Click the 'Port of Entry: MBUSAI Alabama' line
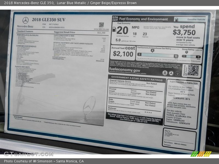Image resolution: width=219 pixels, height=164 pixels. [175, 143]
